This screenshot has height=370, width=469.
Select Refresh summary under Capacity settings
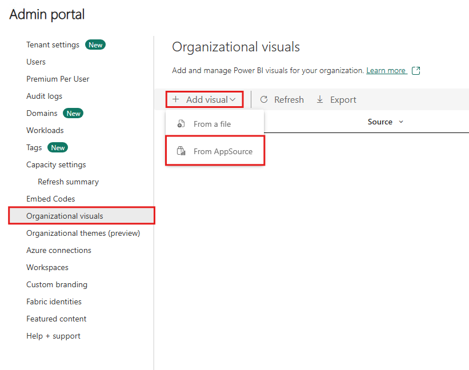(68, 182)
